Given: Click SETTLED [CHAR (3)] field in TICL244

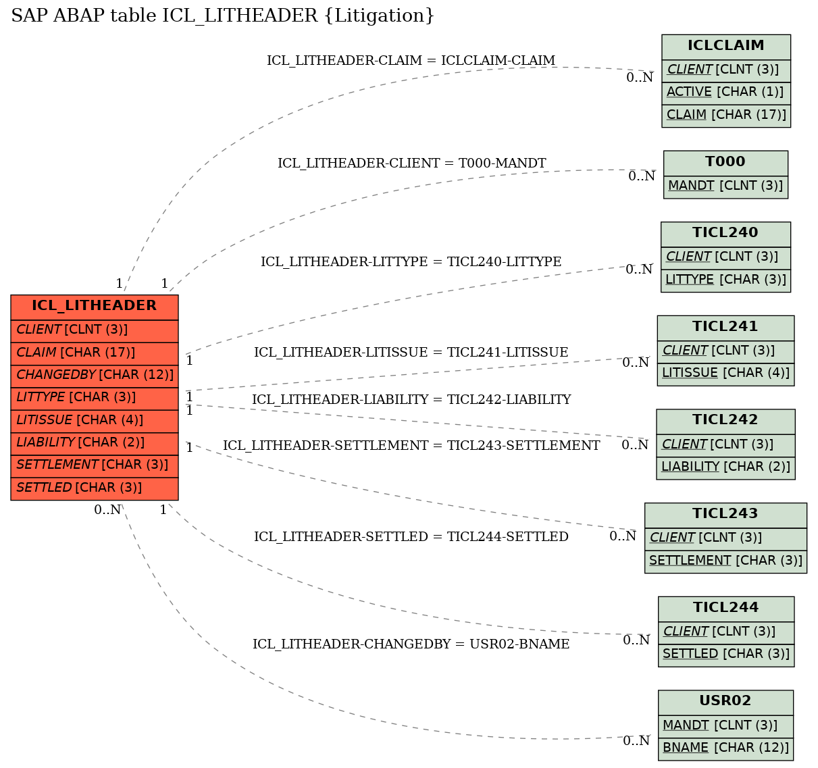Looking at the screenshot, I should 726,655.
